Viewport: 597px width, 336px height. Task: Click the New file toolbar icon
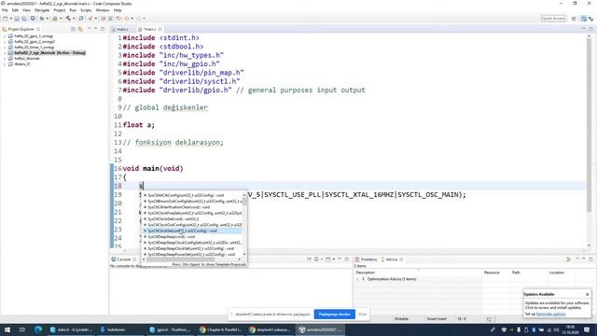point(6,19)
